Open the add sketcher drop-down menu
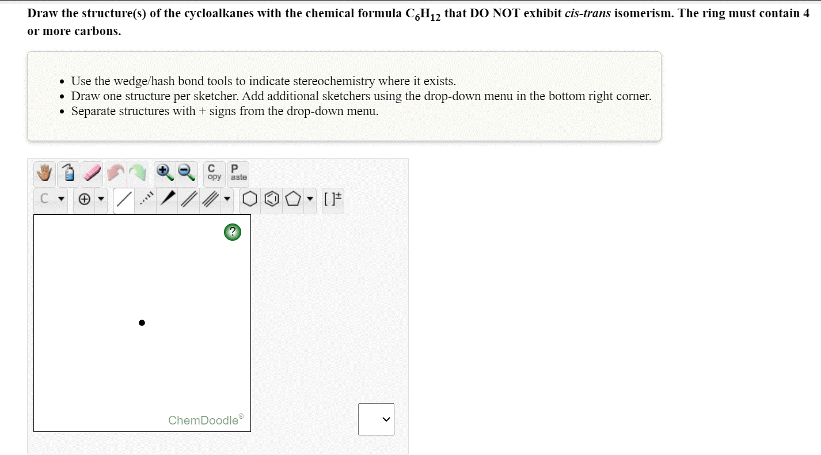 click(376, 419)
